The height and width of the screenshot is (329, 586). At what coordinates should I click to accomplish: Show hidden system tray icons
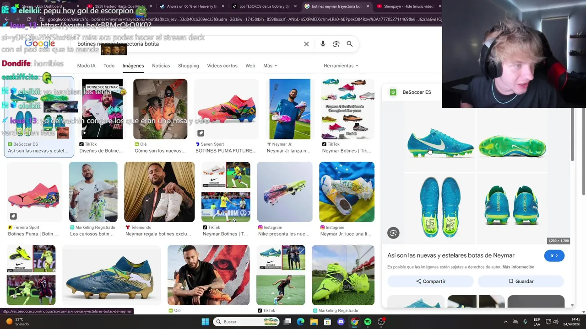pyautogui.click(x=505, y=322)
